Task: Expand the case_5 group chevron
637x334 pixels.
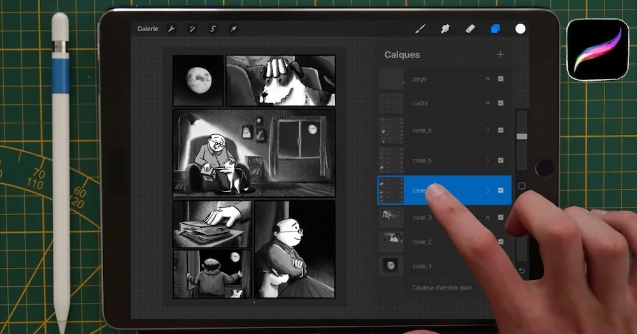Action: 488,160
